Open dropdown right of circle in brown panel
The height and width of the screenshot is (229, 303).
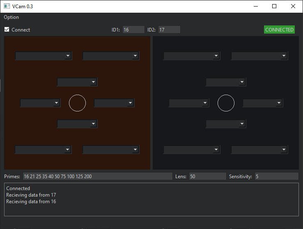[114, 103]
